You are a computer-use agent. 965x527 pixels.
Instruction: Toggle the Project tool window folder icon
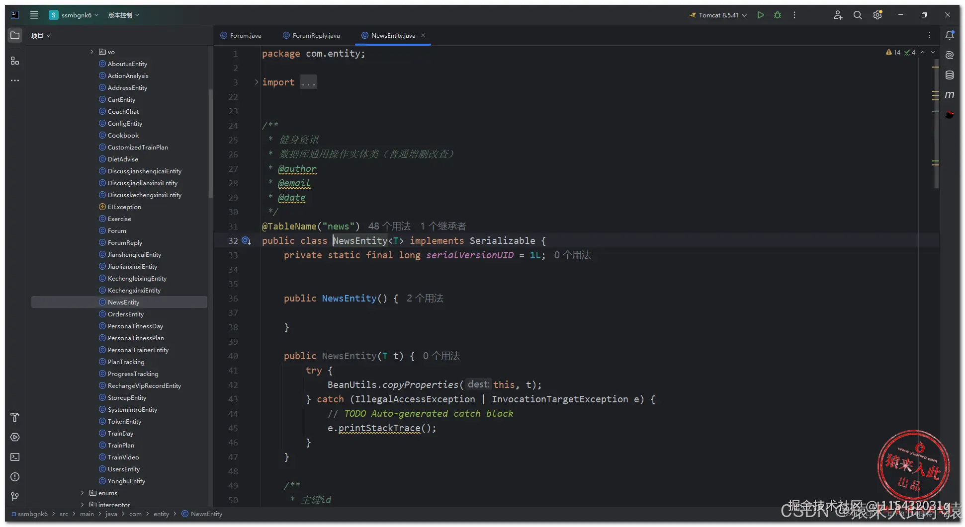(x=15, y=35)
